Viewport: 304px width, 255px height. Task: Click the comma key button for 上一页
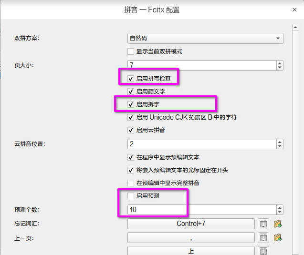(191, 237)
